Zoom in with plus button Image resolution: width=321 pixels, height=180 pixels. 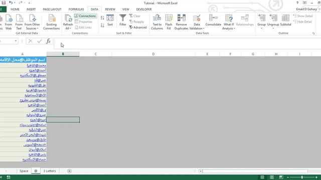tap(316, 177)
